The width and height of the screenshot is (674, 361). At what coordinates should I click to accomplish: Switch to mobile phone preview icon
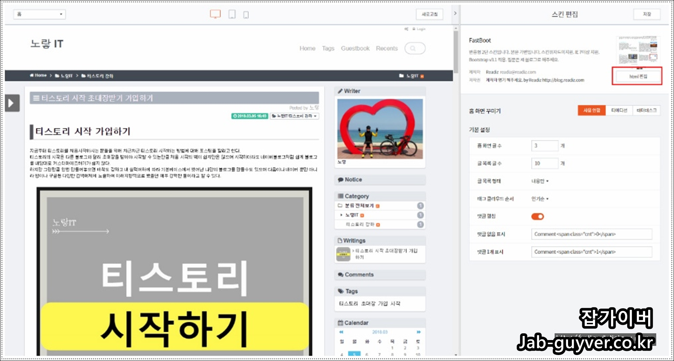click(x=246, y=15)
